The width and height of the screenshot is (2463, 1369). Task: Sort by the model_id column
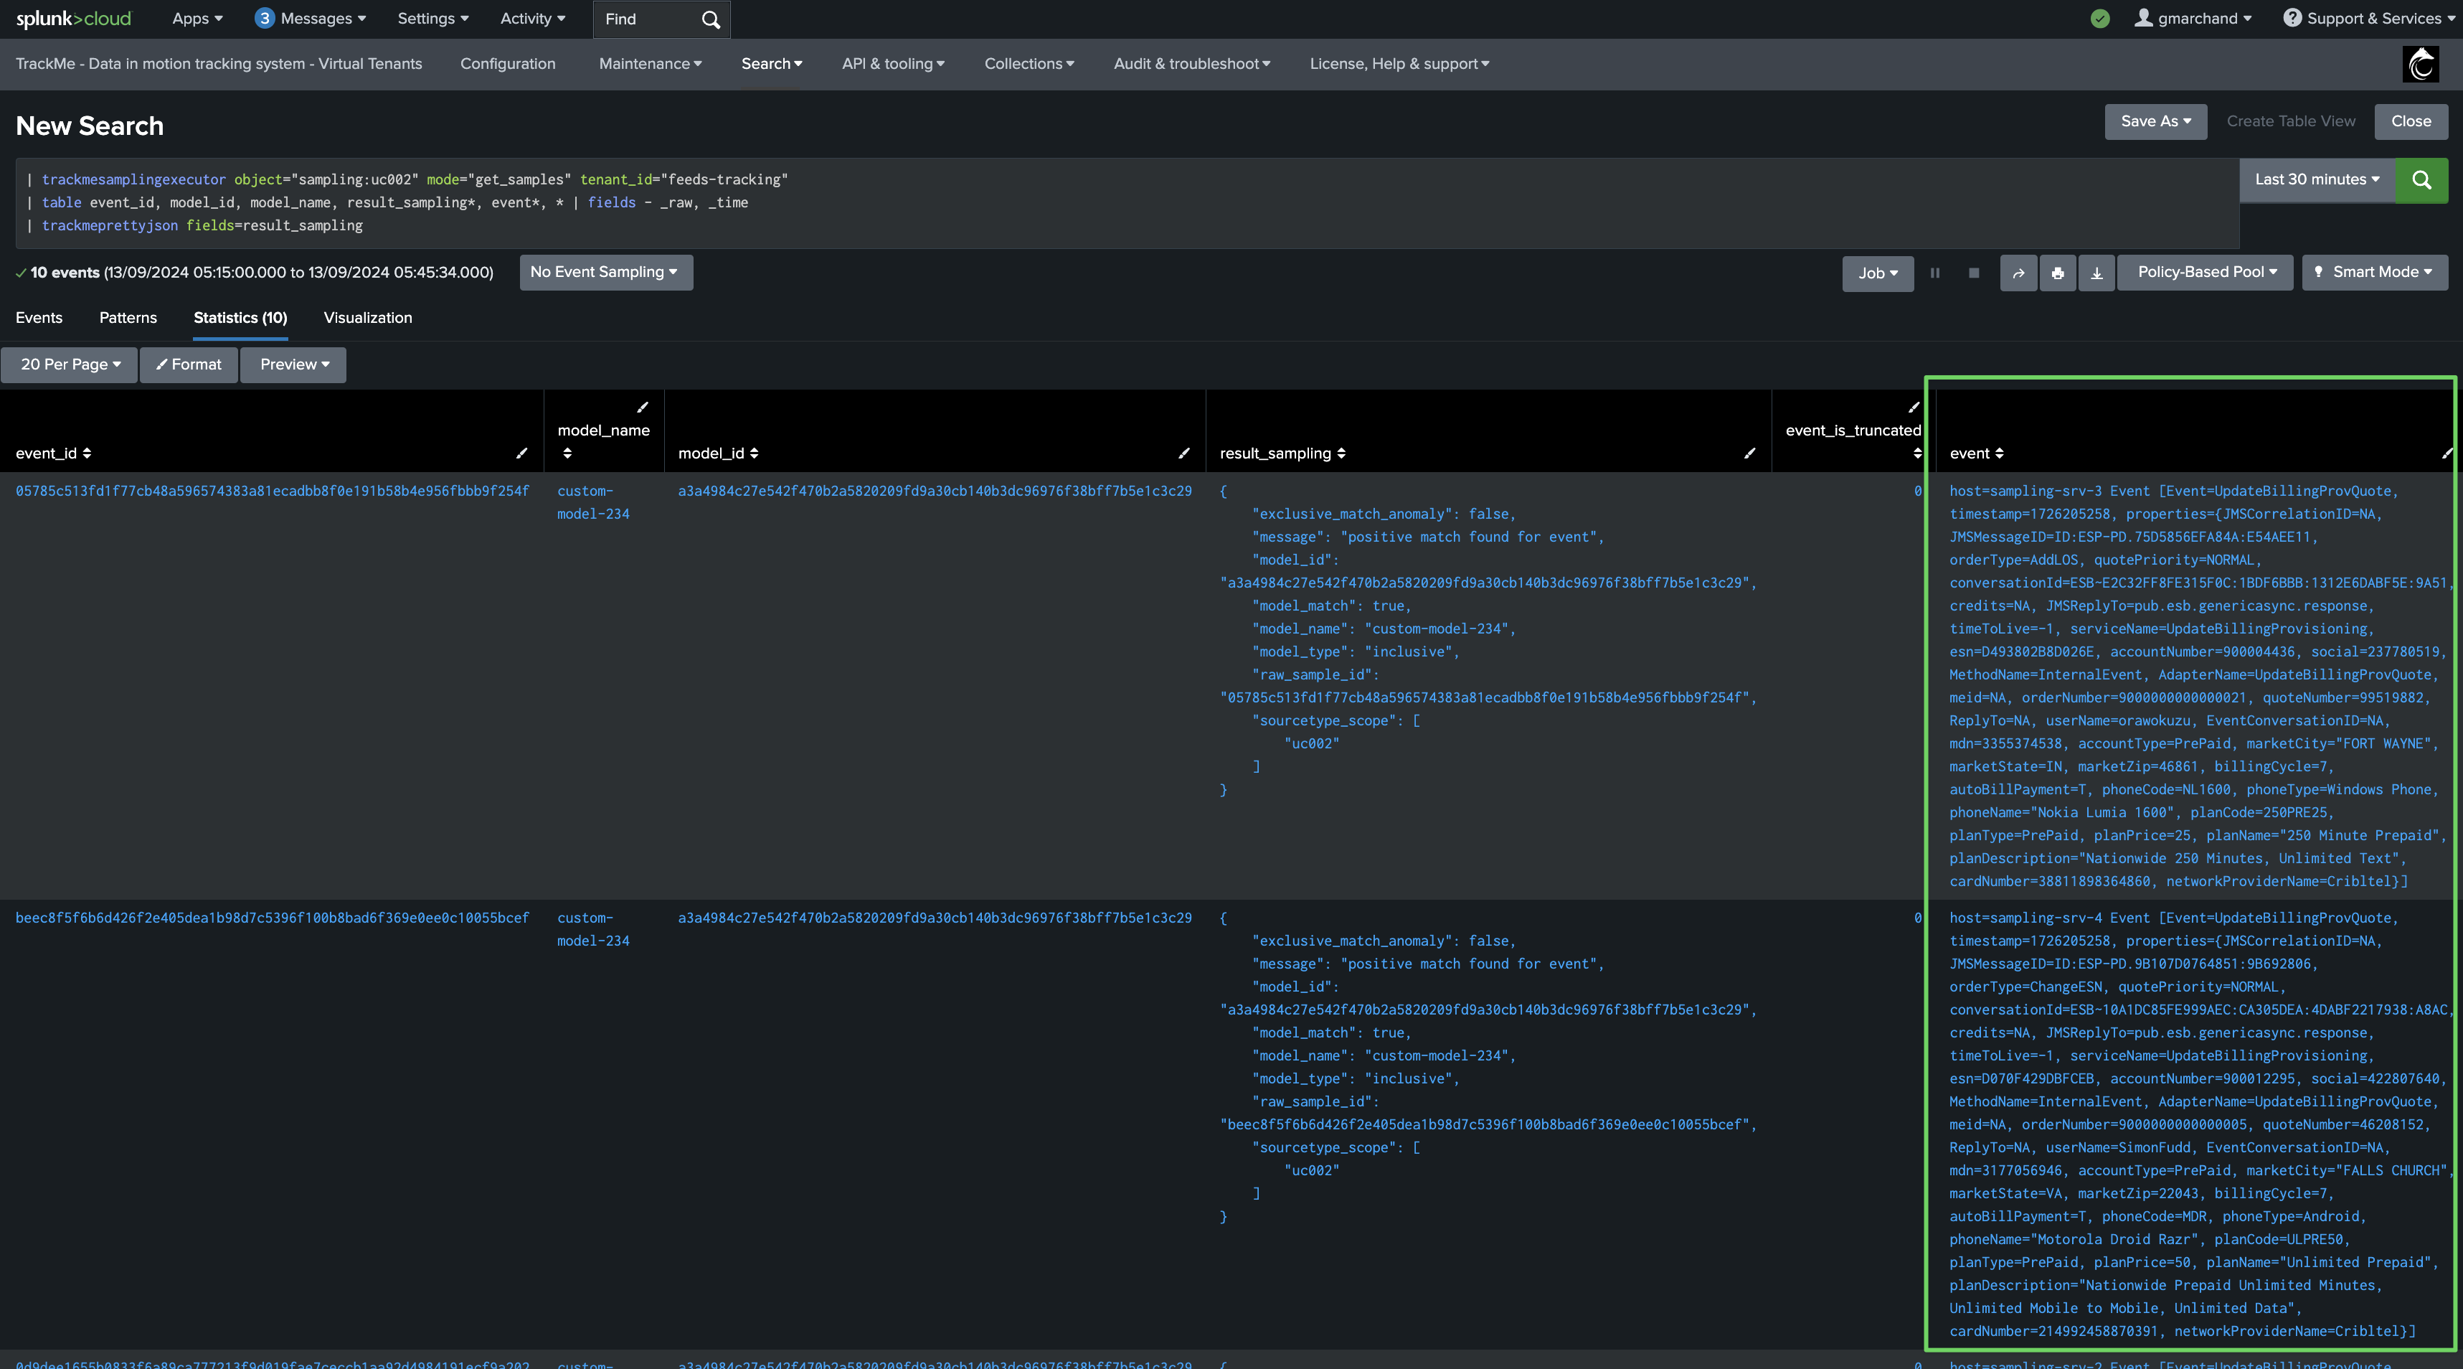point(718,453)
